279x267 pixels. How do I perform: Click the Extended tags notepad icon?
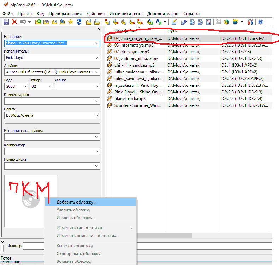[x=174, y=22]
